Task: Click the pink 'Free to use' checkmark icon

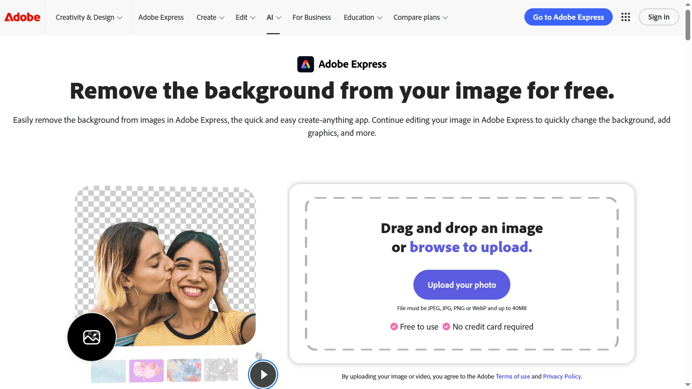Action: coord(393,327)
